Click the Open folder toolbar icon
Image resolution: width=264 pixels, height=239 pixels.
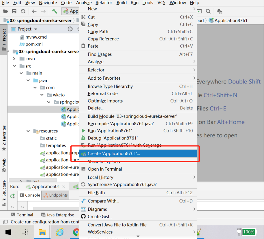(x=5, y=11)
